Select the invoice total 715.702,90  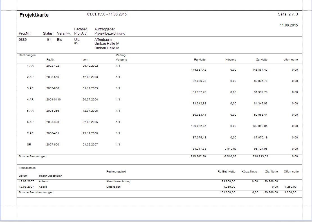(198, 156)
